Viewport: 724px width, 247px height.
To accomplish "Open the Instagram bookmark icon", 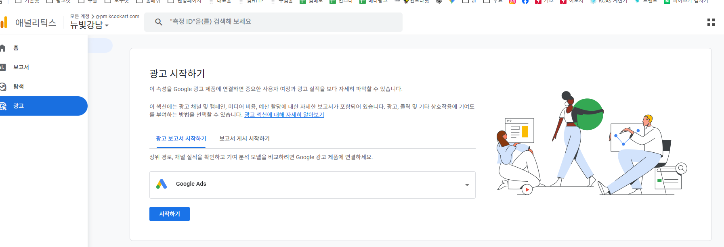I will point(512,2).
